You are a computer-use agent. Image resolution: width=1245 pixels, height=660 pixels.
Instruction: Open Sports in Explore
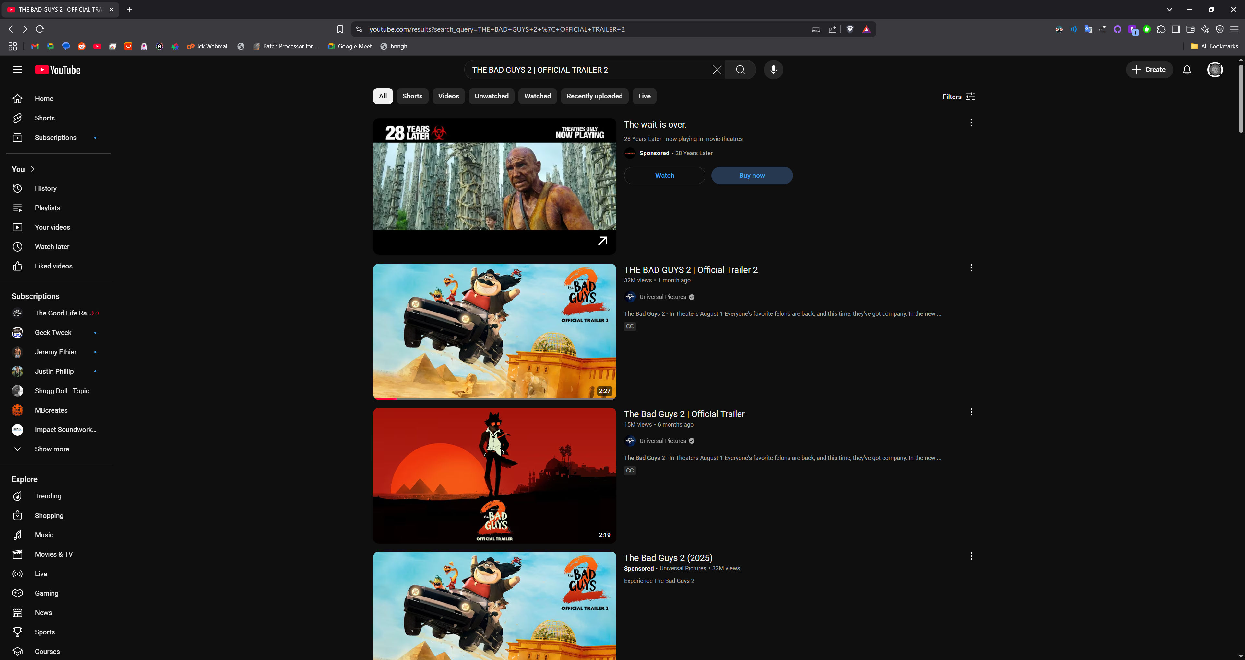pos(55,632)
